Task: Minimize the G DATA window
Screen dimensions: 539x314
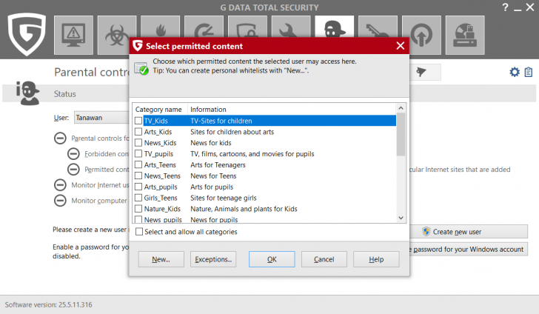Action: [518, 8]
